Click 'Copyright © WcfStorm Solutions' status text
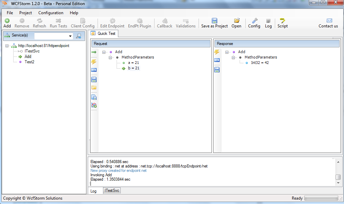This screenshot has height=204, width=344. (x=33, y=198)
